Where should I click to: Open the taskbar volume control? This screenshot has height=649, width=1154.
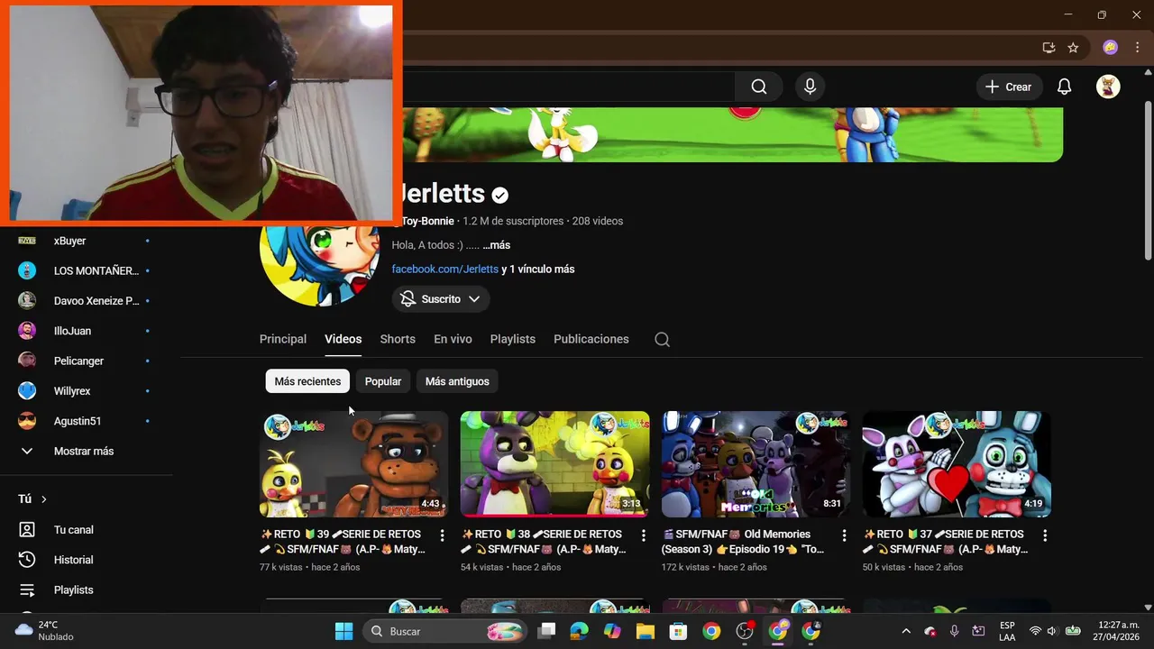(1051, 631)
